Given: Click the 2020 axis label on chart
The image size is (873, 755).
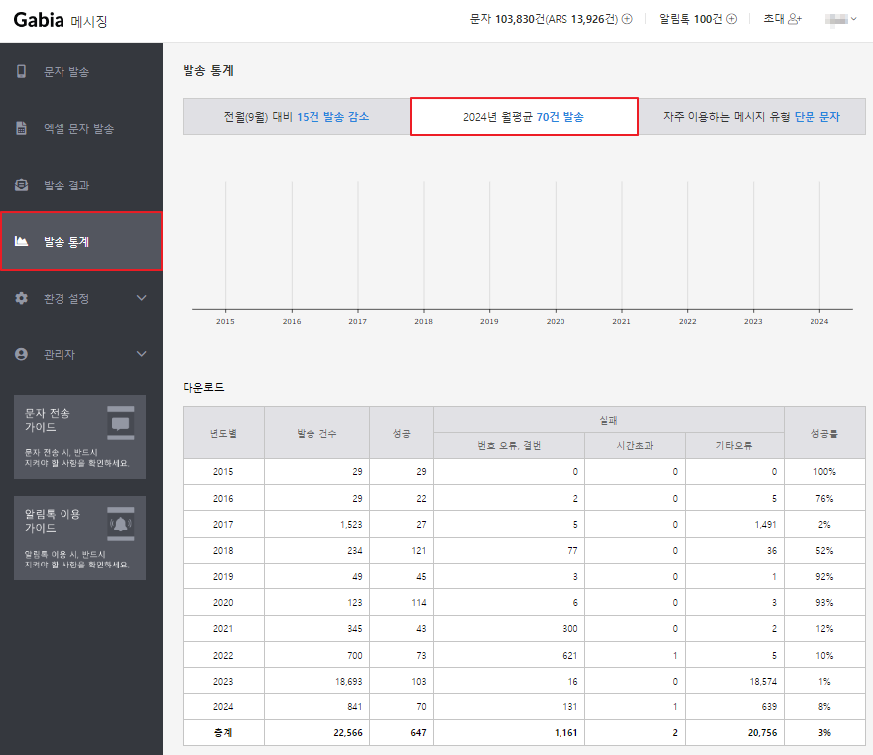Looking at the screenshot, I should [556, 321].
